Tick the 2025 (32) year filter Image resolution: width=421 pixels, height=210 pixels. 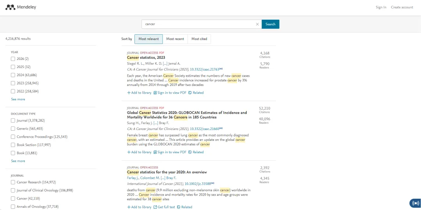(x=13, y=67)
